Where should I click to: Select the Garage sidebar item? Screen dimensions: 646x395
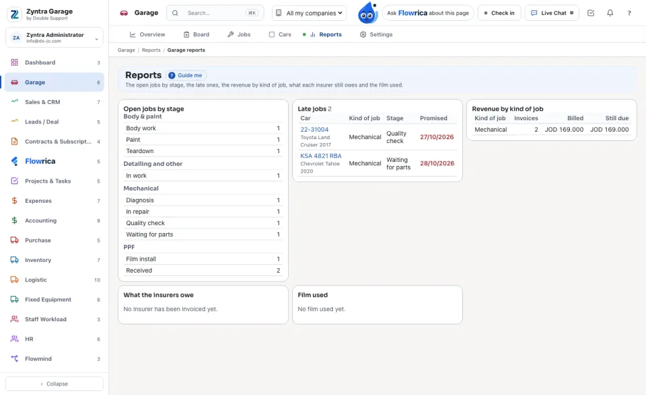[x=55, y=82]
